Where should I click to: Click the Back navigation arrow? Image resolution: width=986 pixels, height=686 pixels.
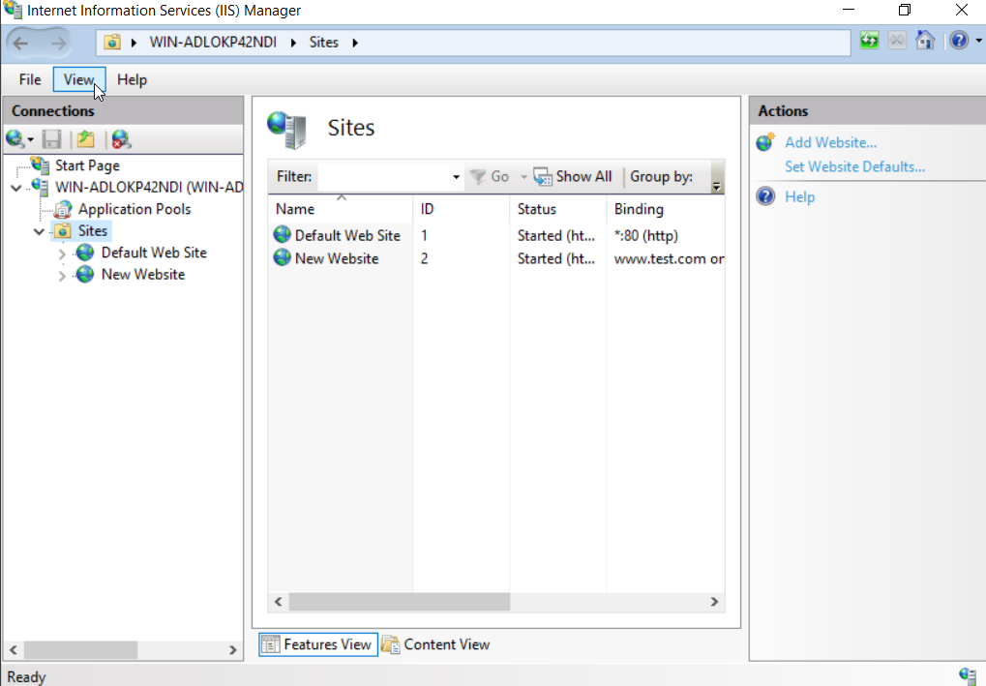(x=21, y=43)
